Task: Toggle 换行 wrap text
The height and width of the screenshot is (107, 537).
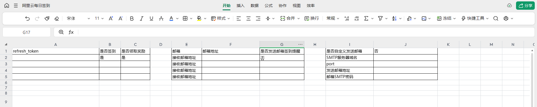Action: [312, 18]
